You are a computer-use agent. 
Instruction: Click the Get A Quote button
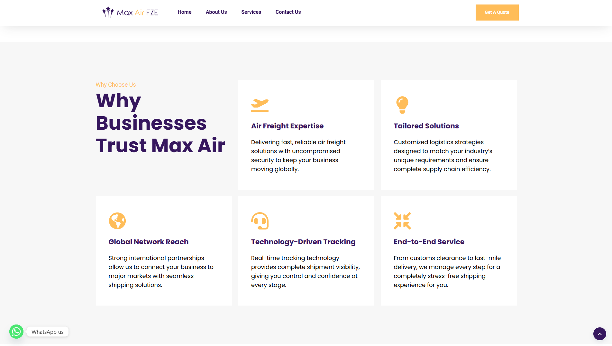click(x=497, y=13)
